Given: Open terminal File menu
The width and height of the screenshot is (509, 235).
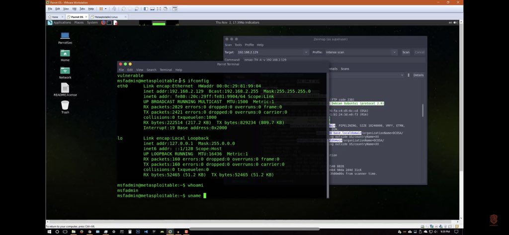Looking at the screenshot, I should coord(121,70).
